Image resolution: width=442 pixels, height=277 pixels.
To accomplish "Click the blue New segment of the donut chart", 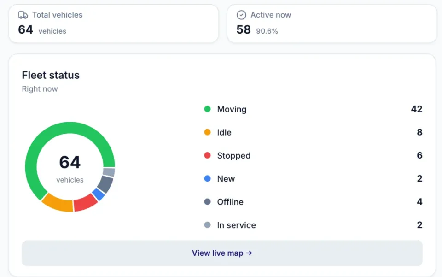I will click(99, 194).
